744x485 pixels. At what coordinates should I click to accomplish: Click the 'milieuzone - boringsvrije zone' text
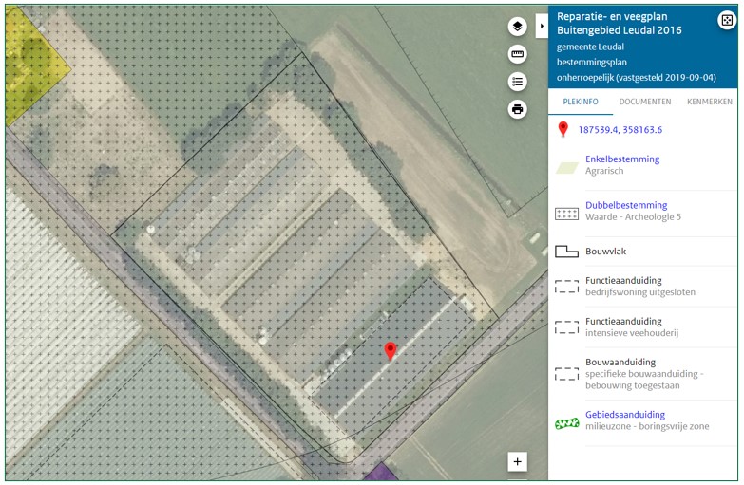[647, 426]
